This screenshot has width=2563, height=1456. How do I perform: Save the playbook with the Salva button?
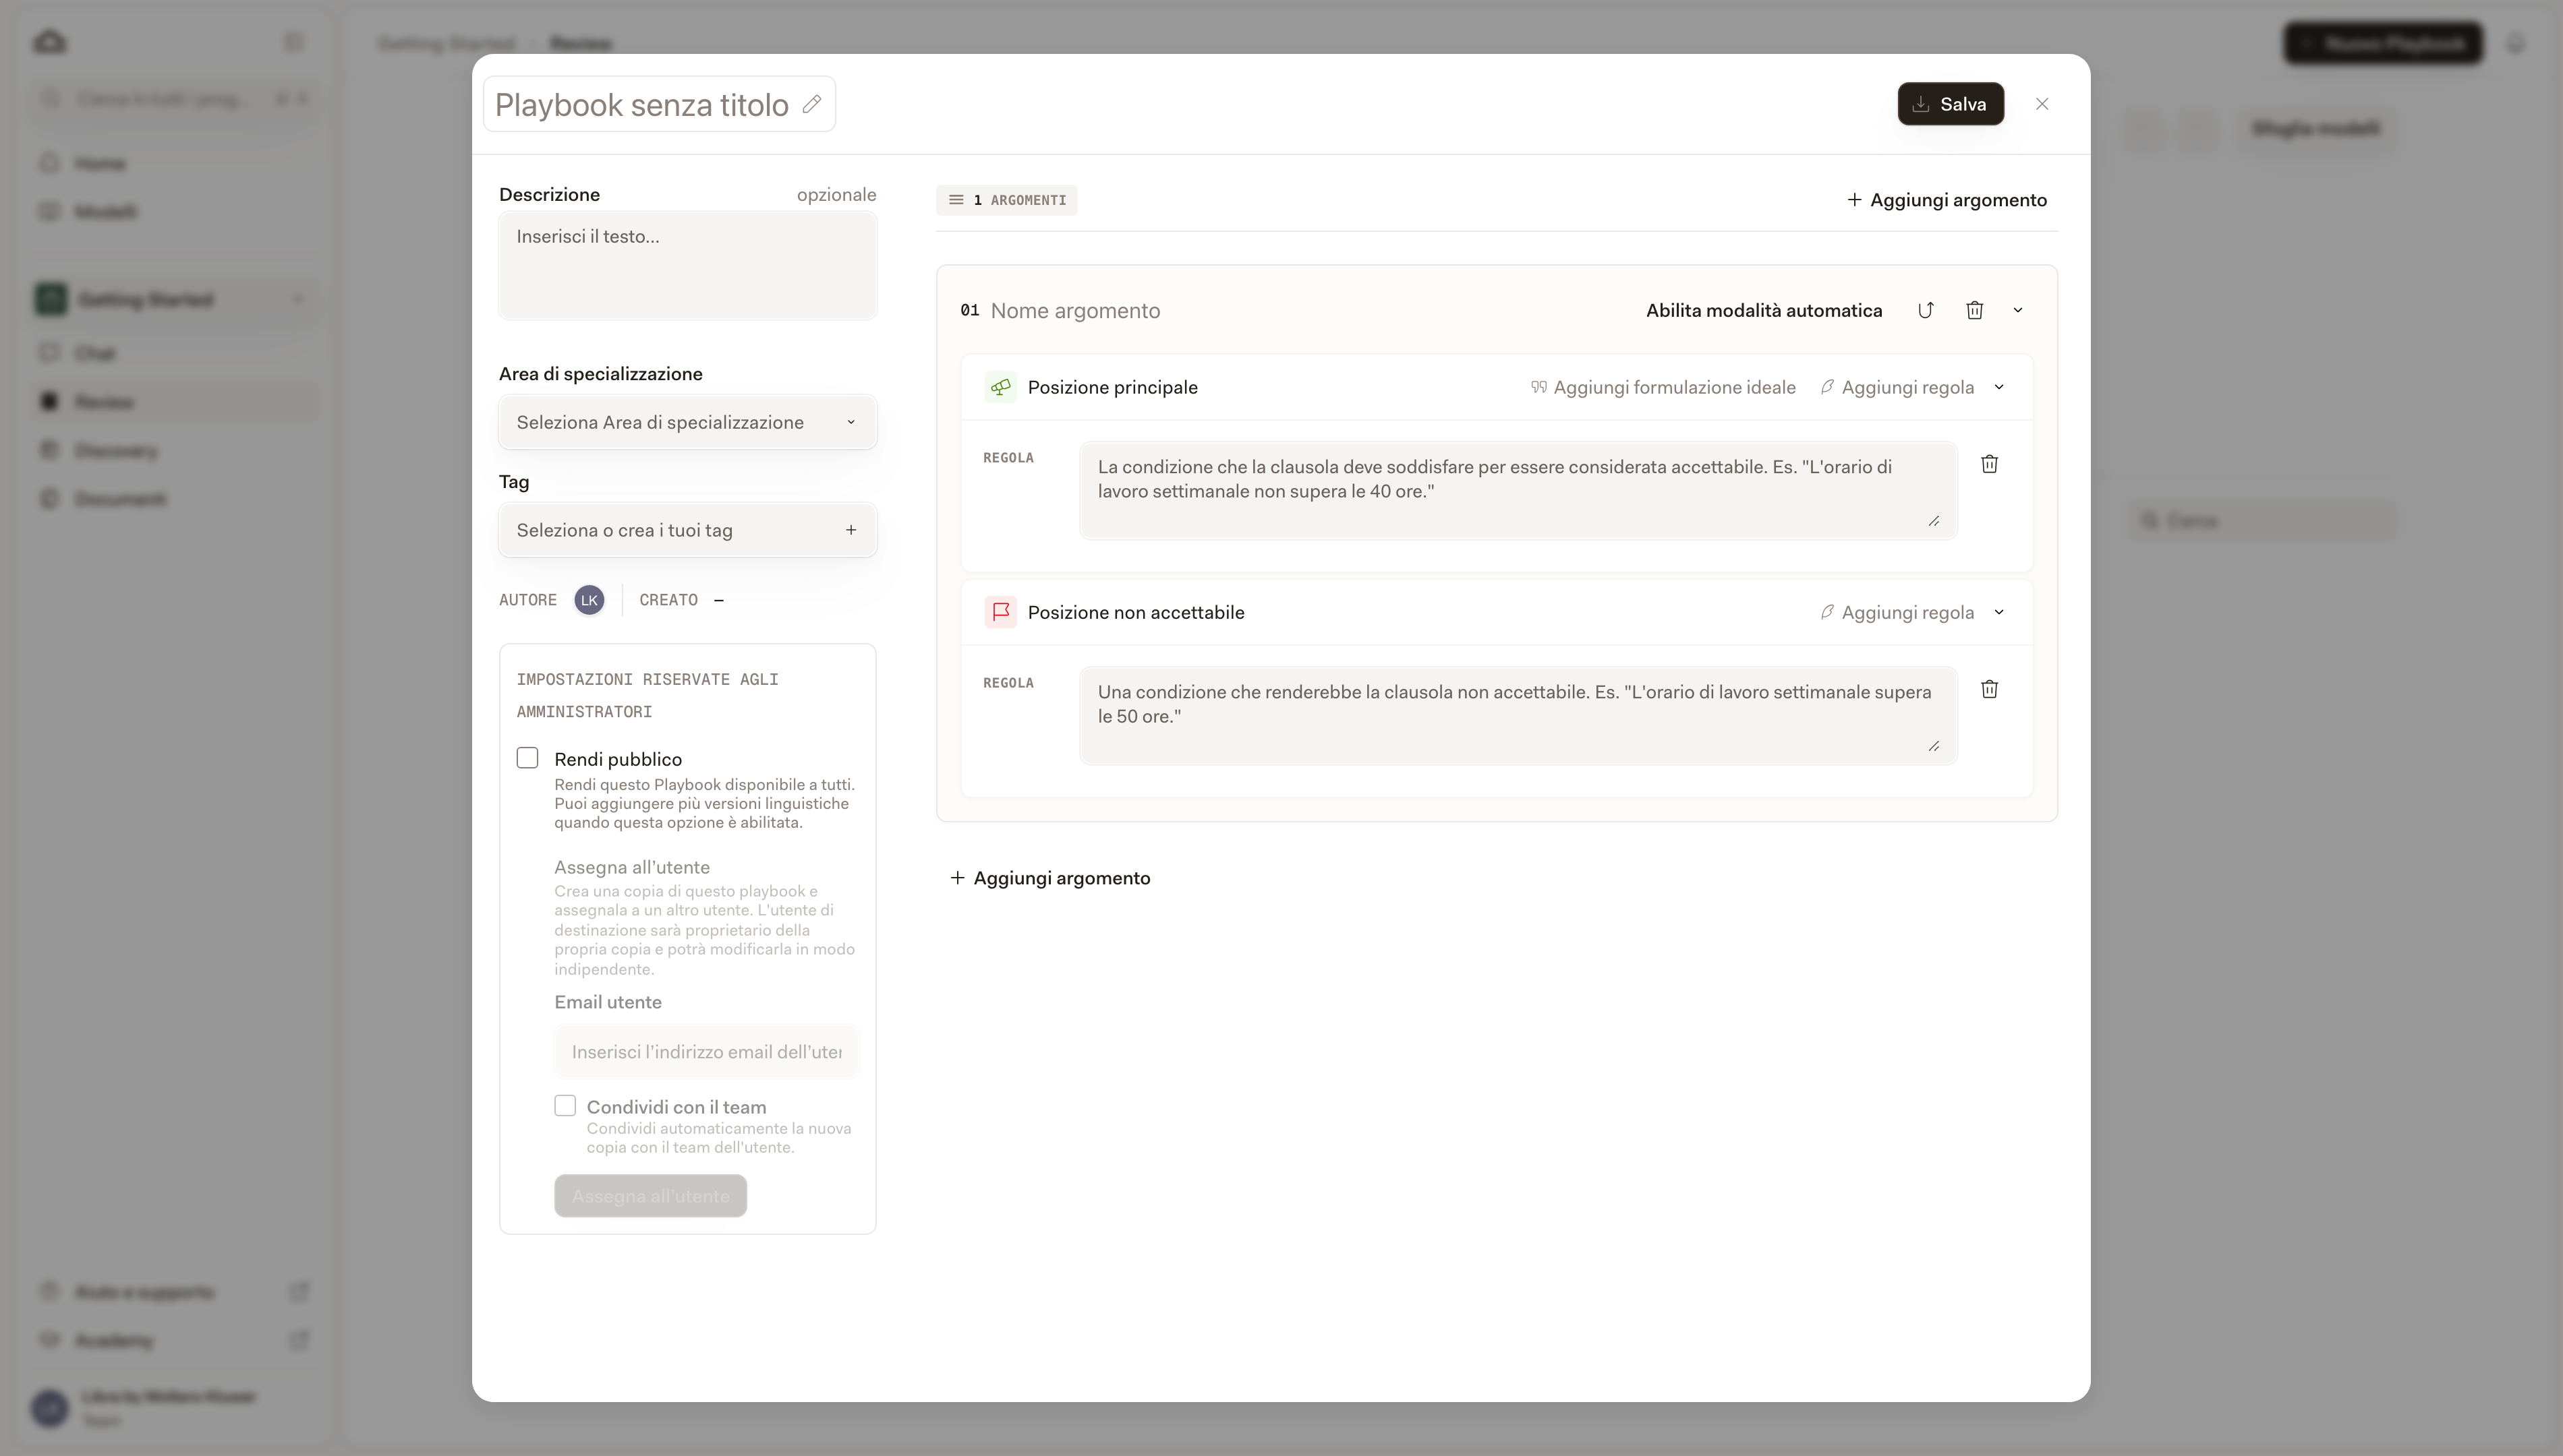point(1950,104)
